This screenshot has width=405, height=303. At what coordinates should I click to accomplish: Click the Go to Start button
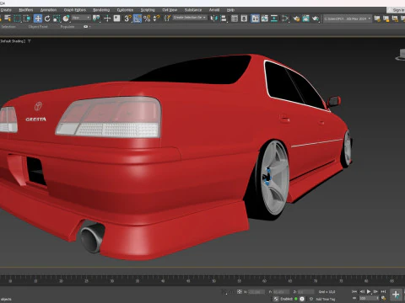point(354,292)
